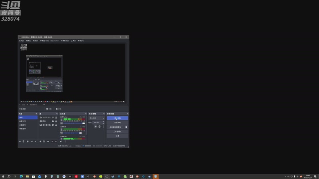Screen dimensions: 319x179
Task: Open the Windows Start menu
Action: point(3,177)
